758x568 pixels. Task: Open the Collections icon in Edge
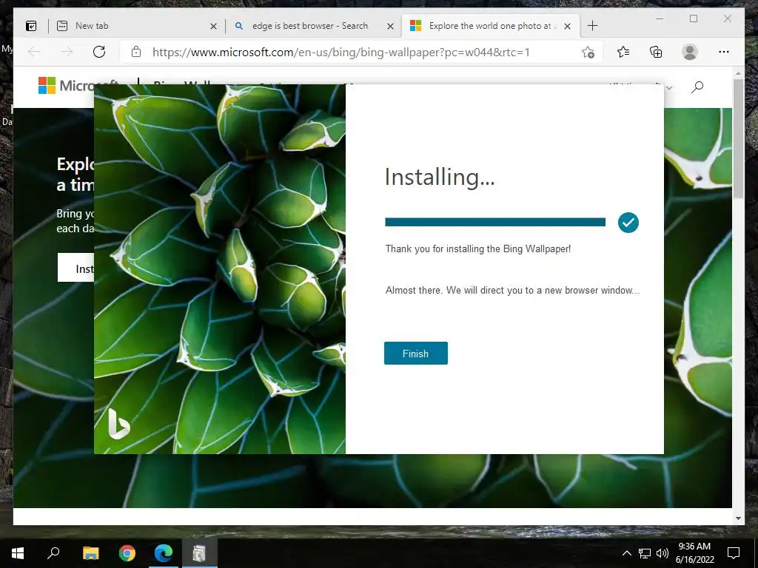656,52
